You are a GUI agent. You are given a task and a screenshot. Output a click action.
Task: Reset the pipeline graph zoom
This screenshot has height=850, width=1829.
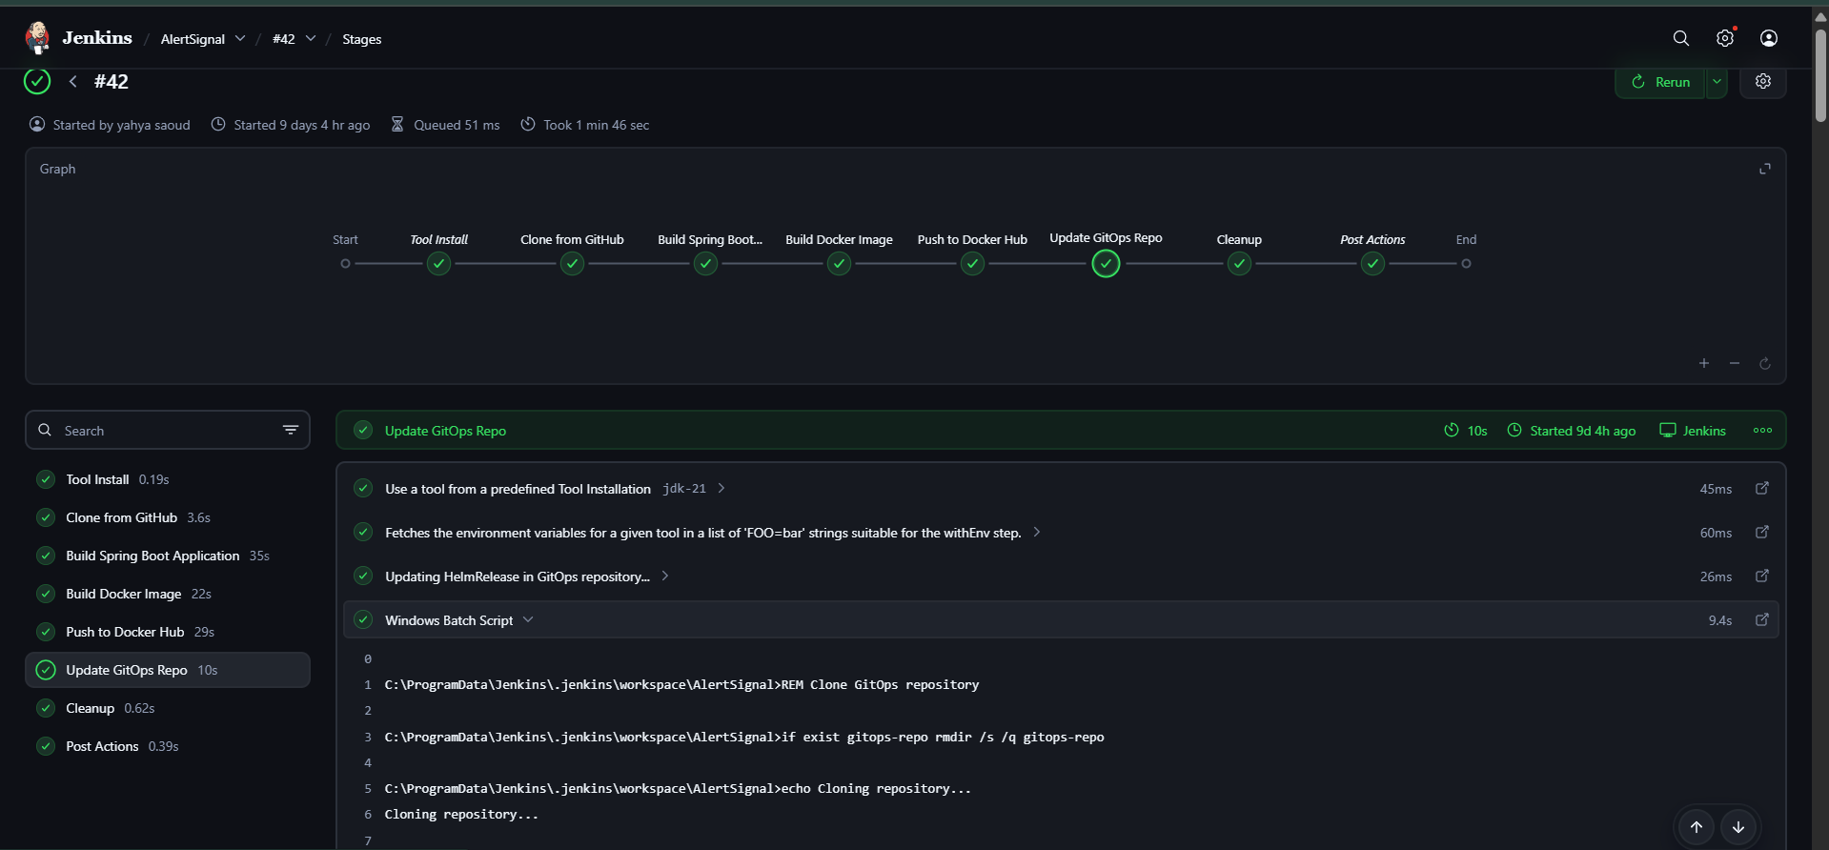[x=1764, y=363]
